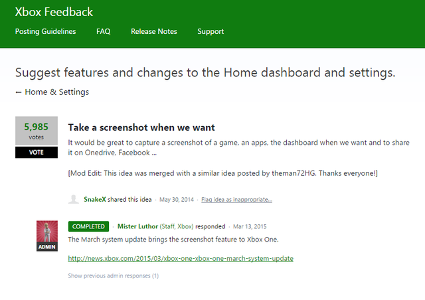Go to the FAQ menu item

(103, 31)
